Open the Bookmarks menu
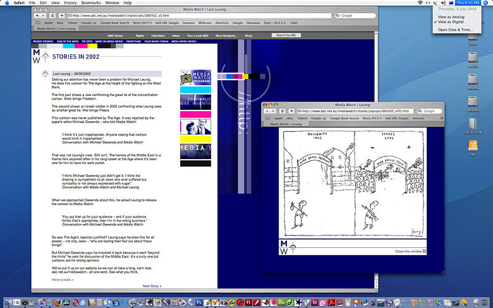 (91, 3)
